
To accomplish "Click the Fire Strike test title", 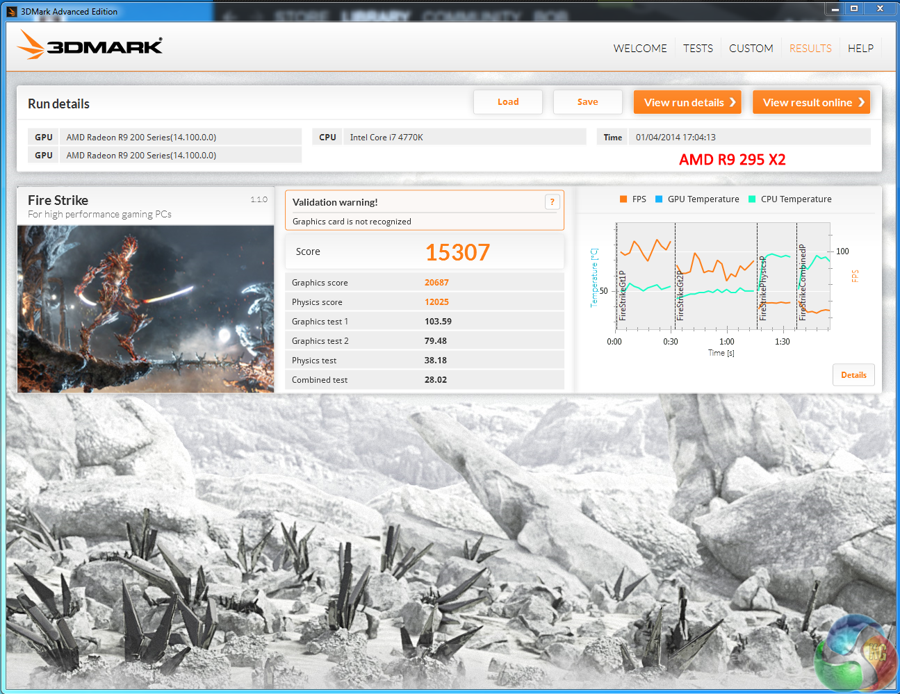I will point(58,200).
